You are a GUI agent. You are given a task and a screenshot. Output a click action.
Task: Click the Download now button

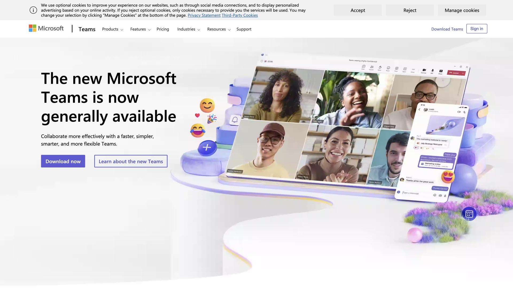63,161
